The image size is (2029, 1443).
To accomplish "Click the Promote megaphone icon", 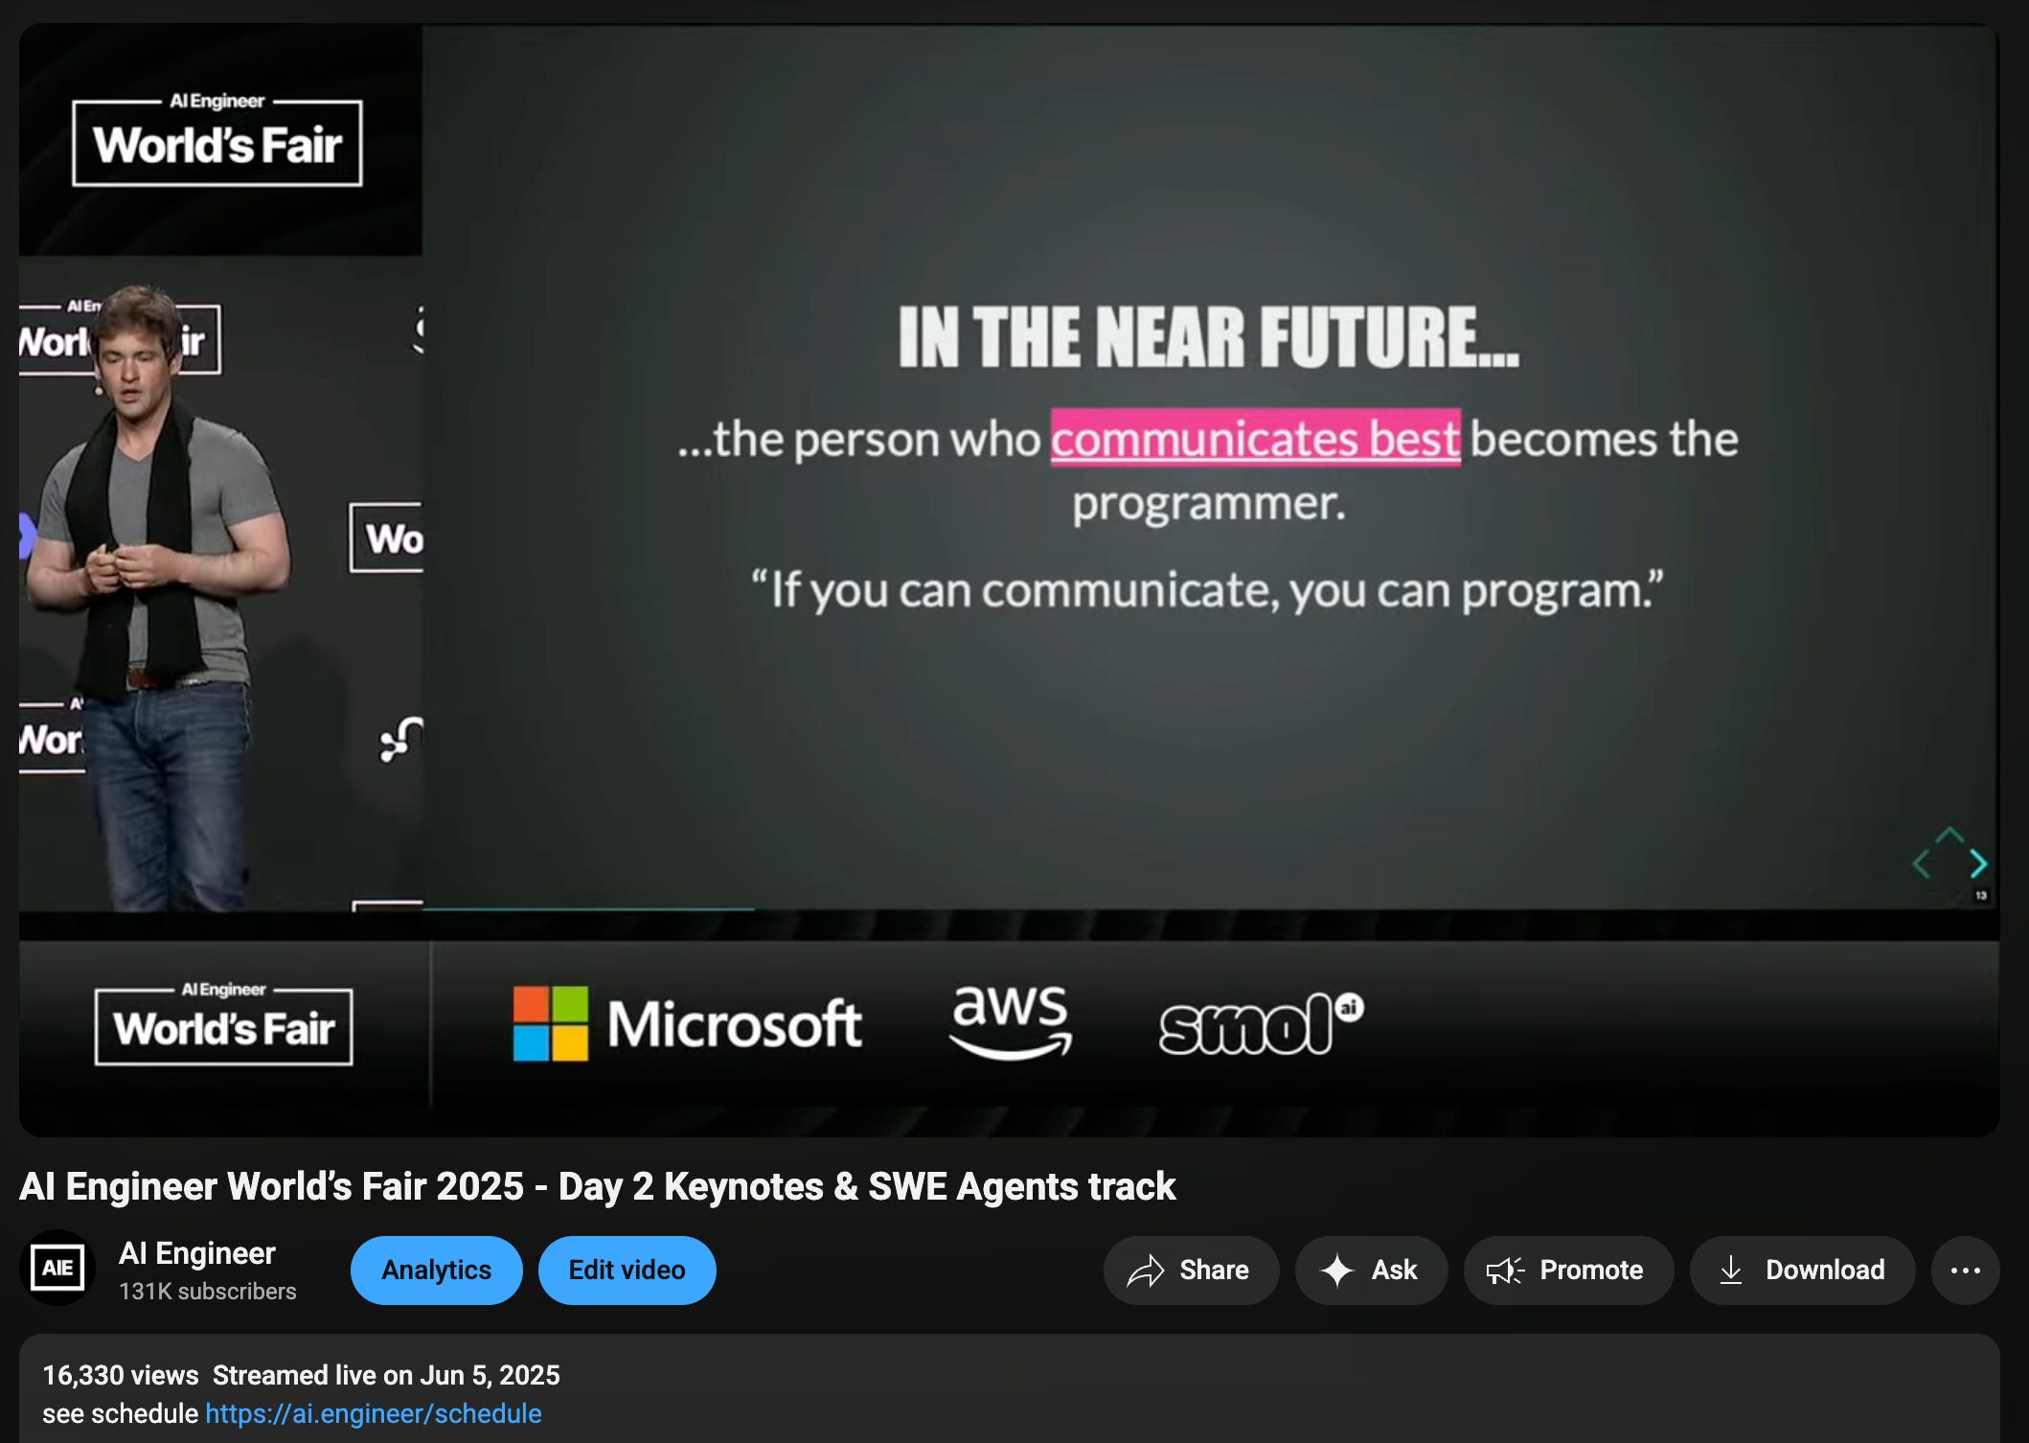I will tap(1505, 1271).
